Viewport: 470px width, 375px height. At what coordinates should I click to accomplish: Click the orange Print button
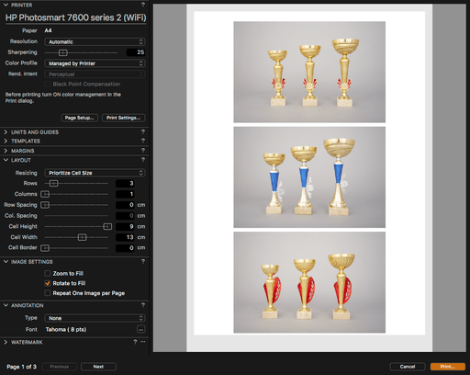coord(448,367)
